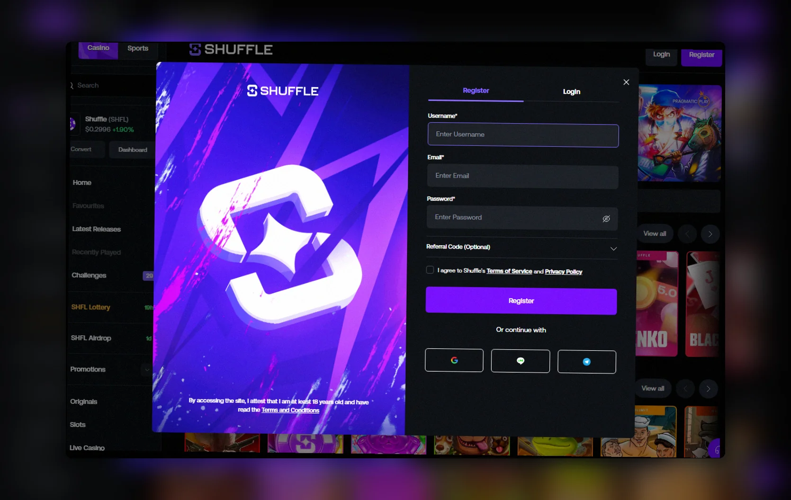Click lower View all button
Image resolution: width=791 pixels, height=500 pixels.
(653, 389)
